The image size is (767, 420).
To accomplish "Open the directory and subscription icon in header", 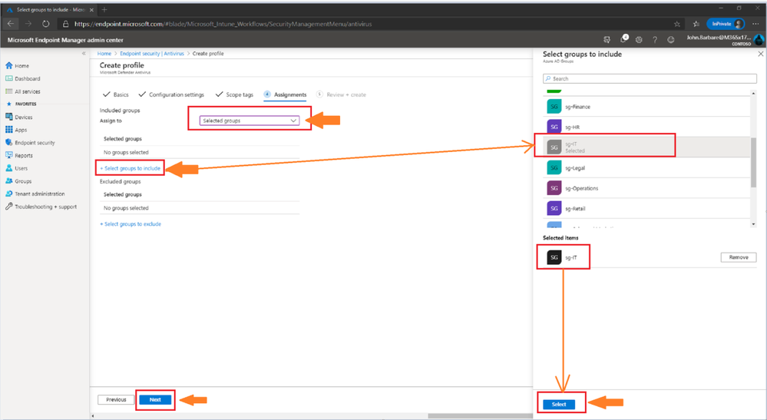I will [607, 40].
